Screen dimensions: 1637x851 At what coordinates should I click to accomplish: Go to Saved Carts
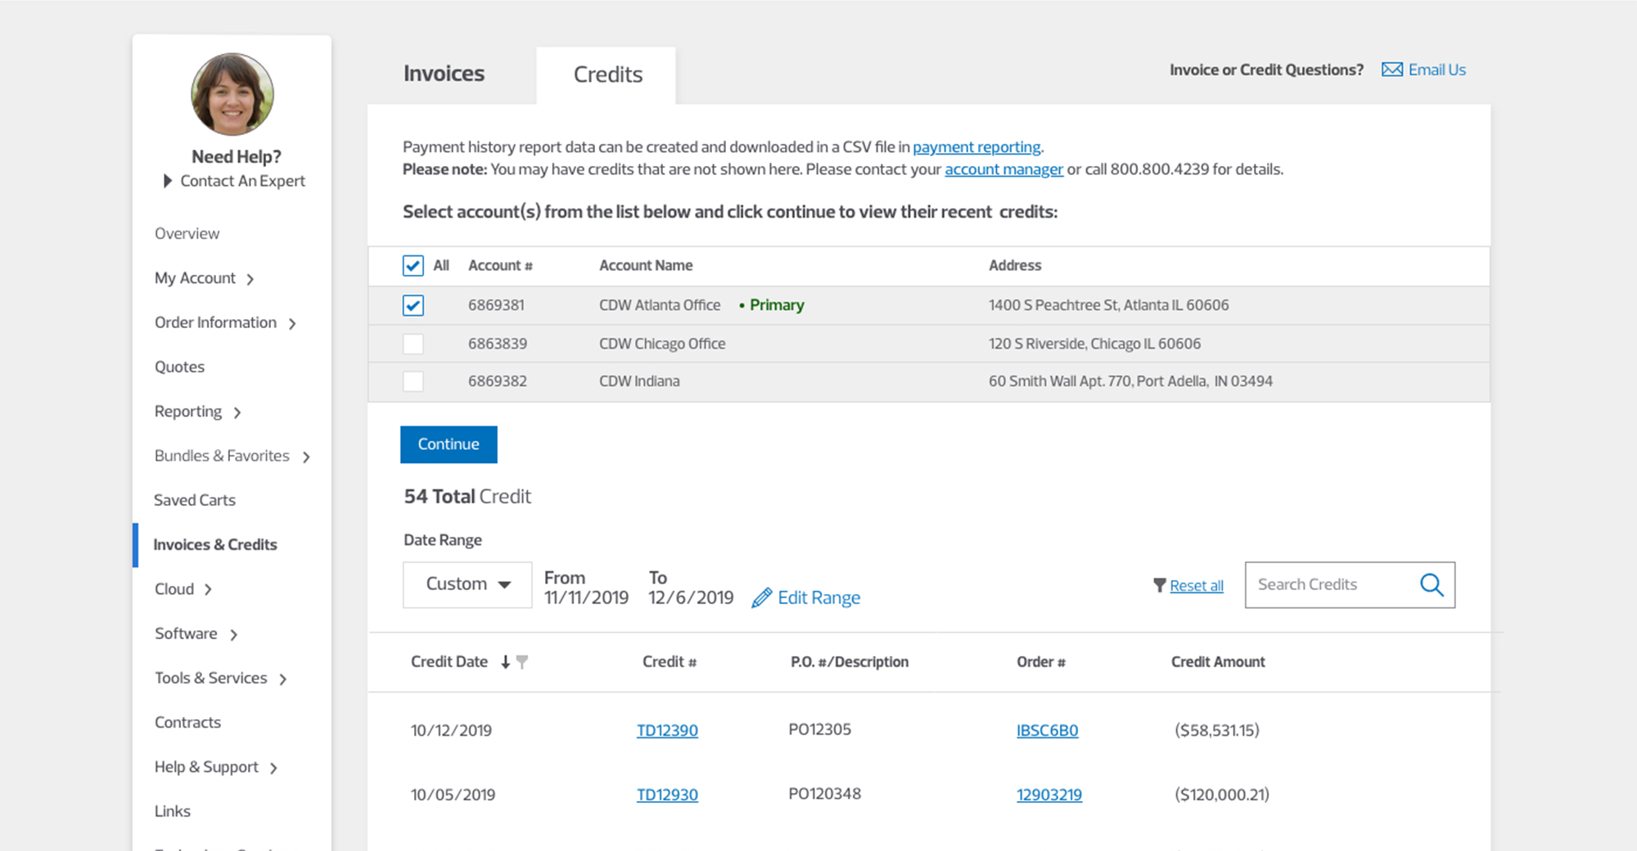pyautogui.click(x=195, y=500)
